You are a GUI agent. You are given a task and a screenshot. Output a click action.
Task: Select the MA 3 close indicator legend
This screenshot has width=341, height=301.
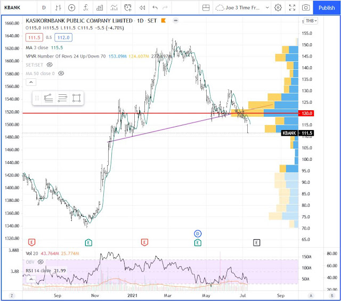coord(44,47)
